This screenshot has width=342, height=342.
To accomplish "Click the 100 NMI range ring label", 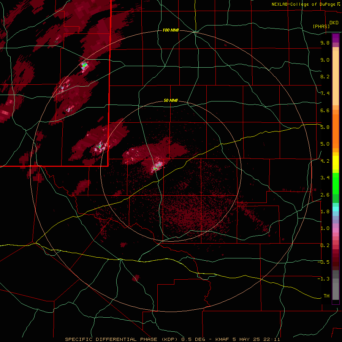I will (171, 30).
